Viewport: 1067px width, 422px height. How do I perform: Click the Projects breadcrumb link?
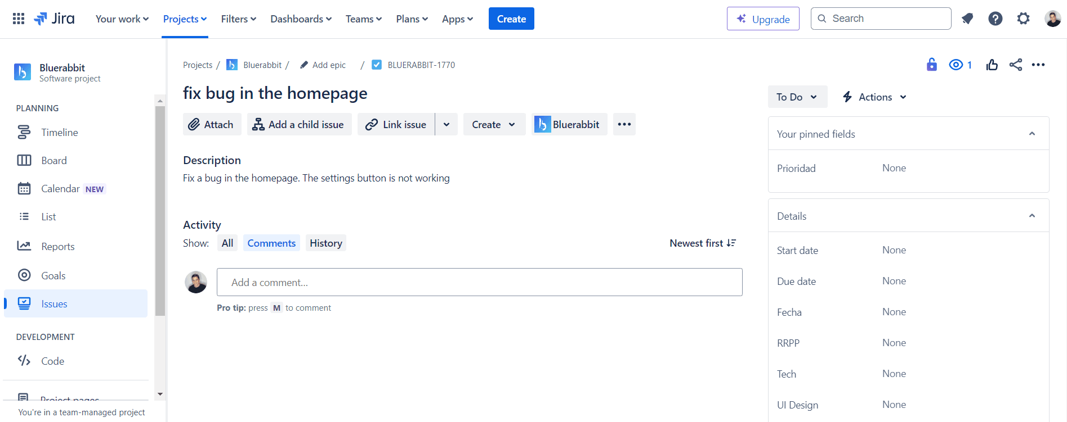pos(198,65)
